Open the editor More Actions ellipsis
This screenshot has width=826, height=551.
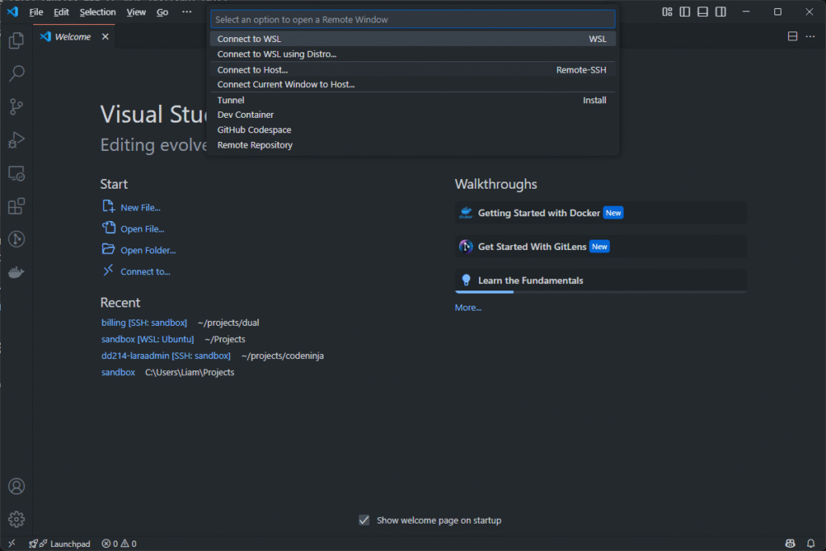(x=810, y=36)
